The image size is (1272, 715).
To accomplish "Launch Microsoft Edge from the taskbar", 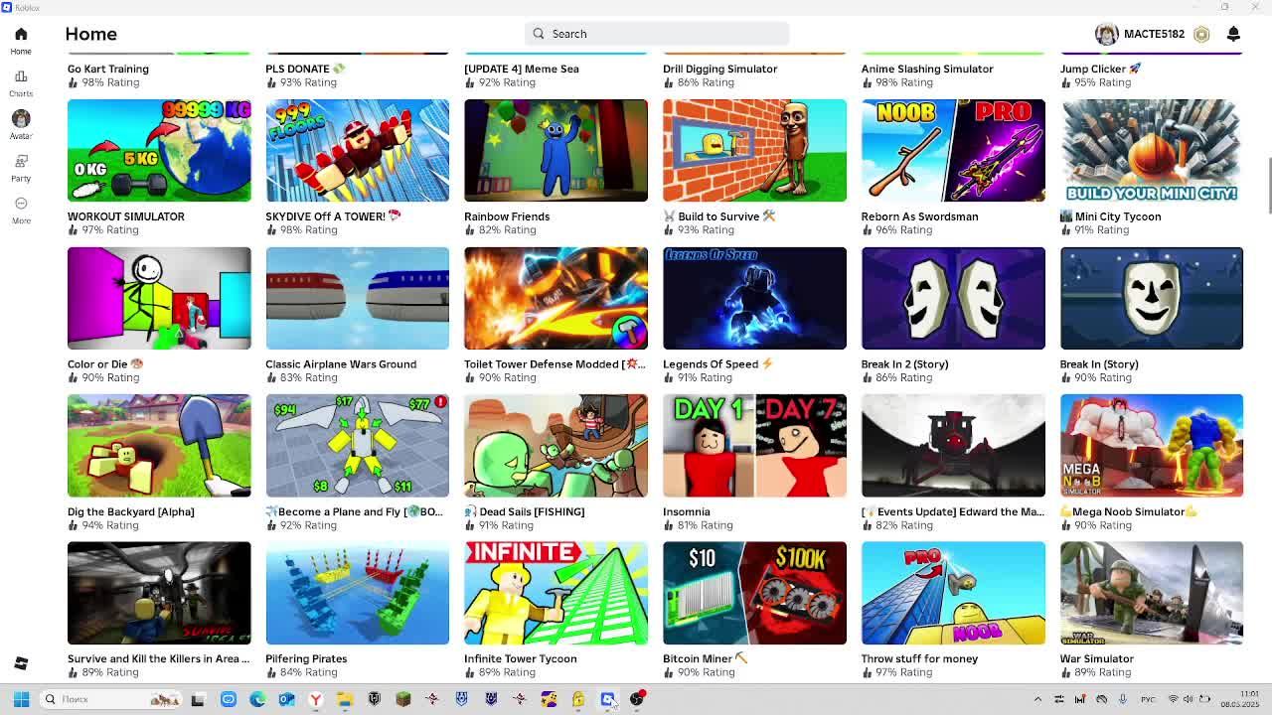I will pos(257,699).
